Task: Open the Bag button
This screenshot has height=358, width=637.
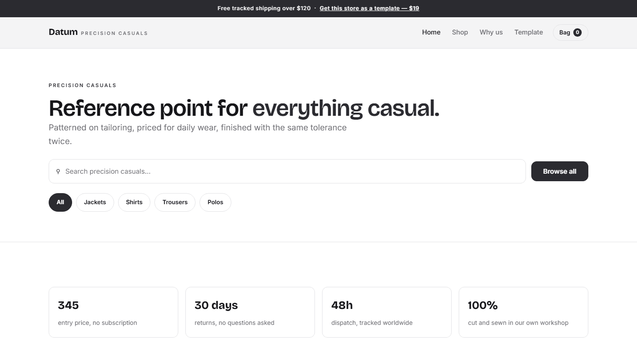Action: click(570, 32)
